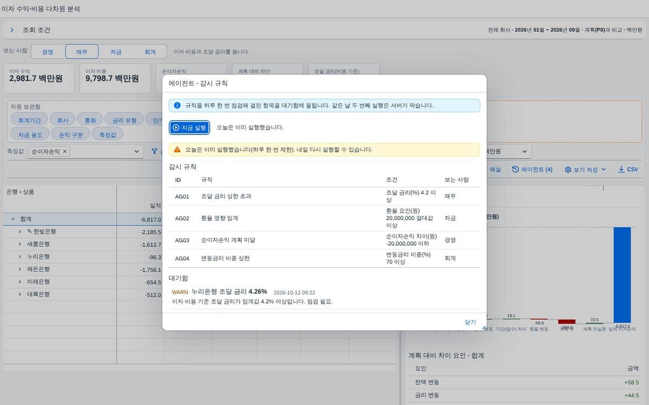Expand the 한빛은행 row

tap(20, 232)
